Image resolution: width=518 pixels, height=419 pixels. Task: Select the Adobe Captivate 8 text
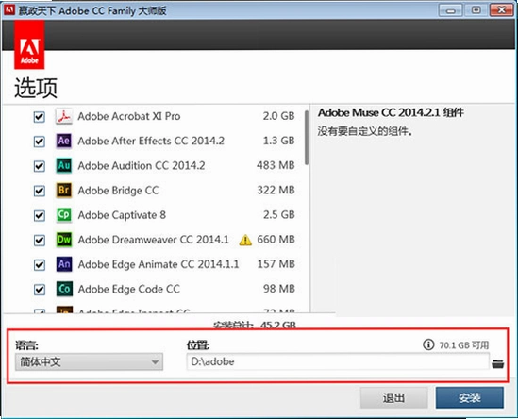[x=122, y=215]
